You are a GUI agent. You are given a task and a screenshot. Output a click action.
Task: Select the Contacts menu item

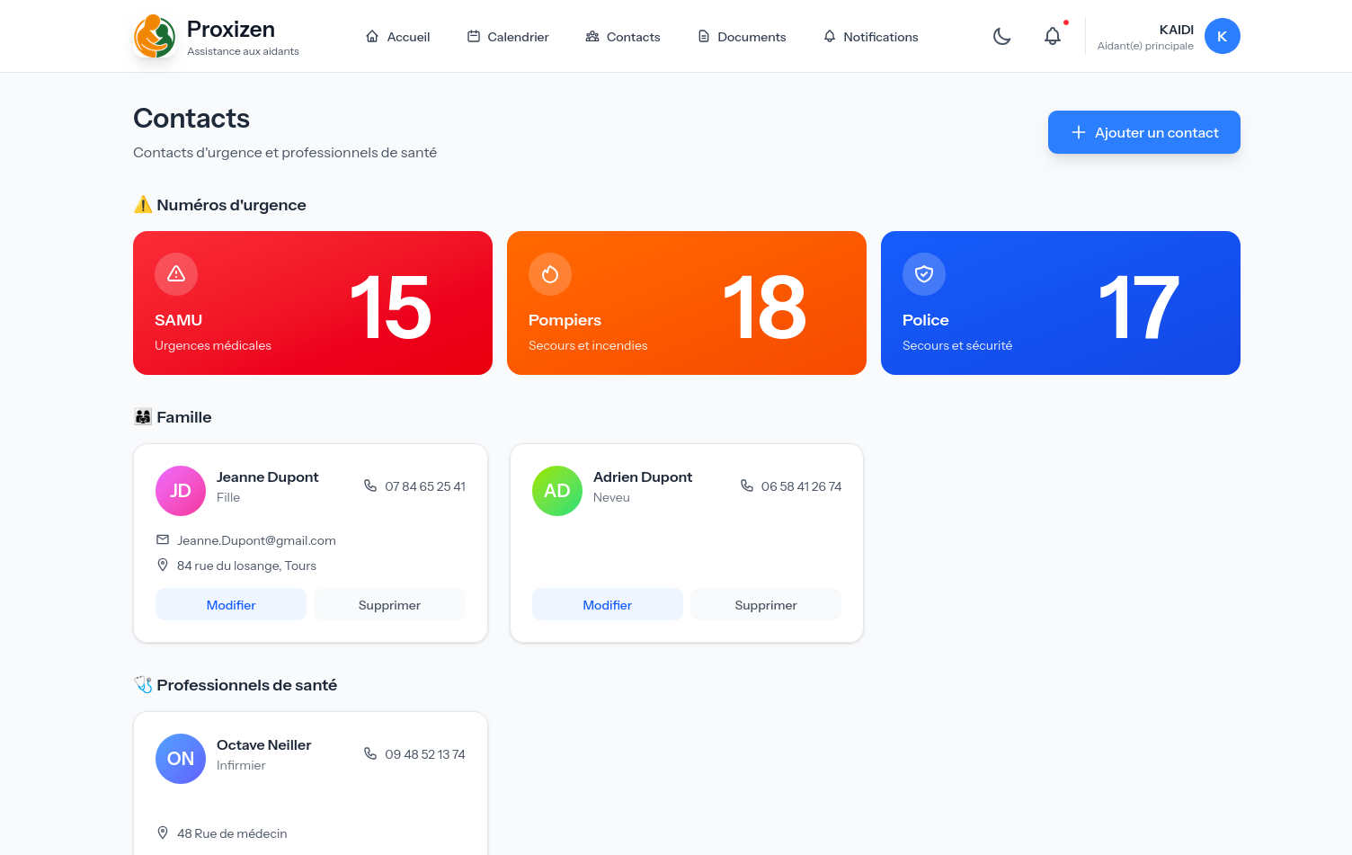pos(623,37)
